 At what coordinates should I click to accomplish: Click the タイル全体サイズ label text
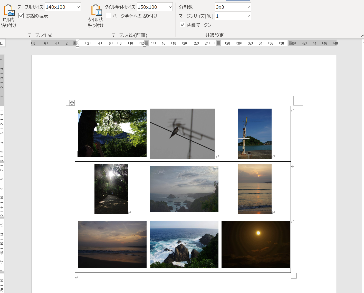pos(120,7)
